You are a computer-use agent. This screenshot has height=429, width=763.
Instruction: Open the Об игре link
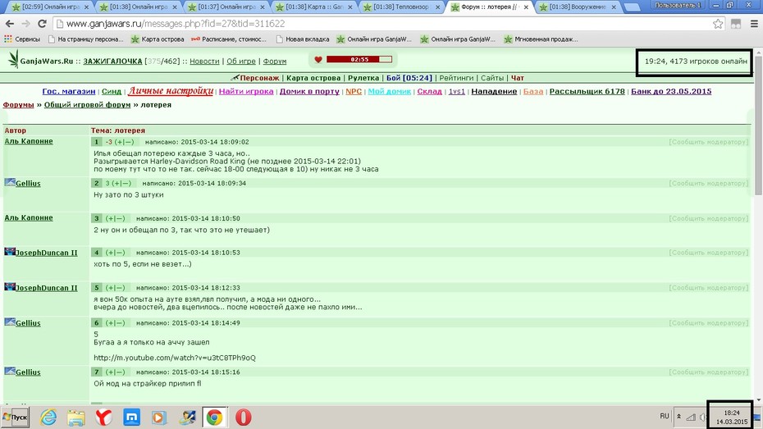point(241,62)
